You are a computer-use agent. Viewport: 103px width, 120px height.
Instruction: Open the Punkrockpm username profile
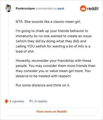pyautogui.click(x=25, y=8)
